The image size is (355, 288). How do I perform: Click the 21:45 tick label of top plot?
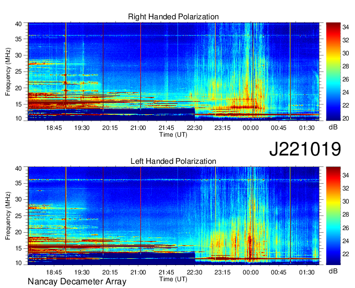coord(166,128)
